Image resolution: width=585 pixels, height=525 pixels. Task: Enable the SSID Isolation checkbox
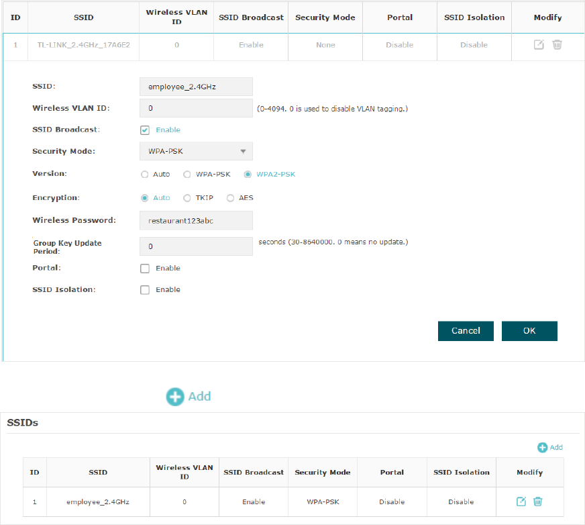tap(145, 290)
